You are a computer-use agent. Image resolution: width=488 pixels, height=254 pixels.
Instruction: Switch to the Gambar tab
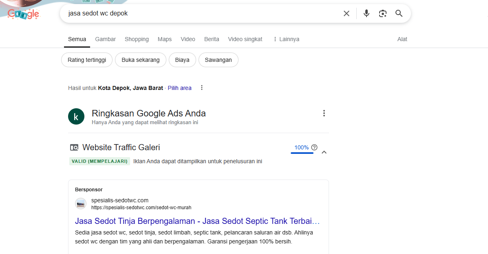(x=105, y=39)
